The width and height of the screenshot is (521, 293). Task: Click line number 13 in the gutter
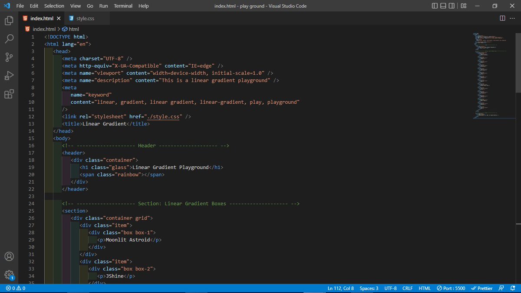31,124
